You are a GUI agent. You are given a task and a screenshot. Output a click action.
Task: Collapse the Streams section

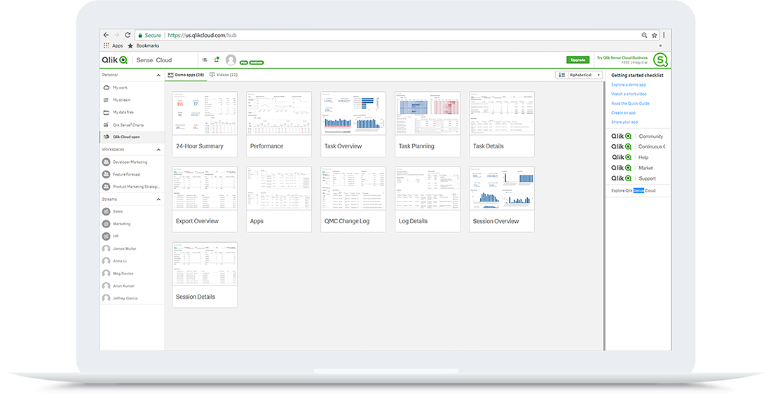tap(158, 199)
